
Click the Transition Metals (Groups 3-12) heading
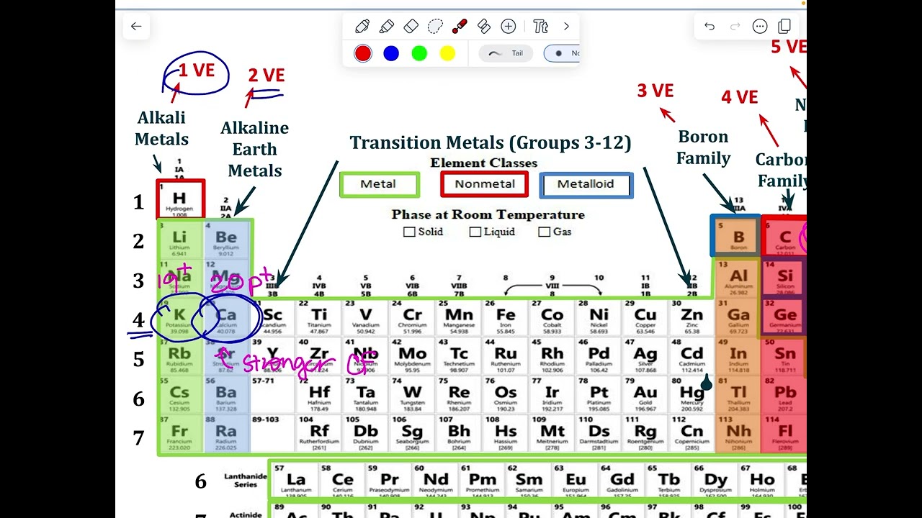(x=491, y=142)
